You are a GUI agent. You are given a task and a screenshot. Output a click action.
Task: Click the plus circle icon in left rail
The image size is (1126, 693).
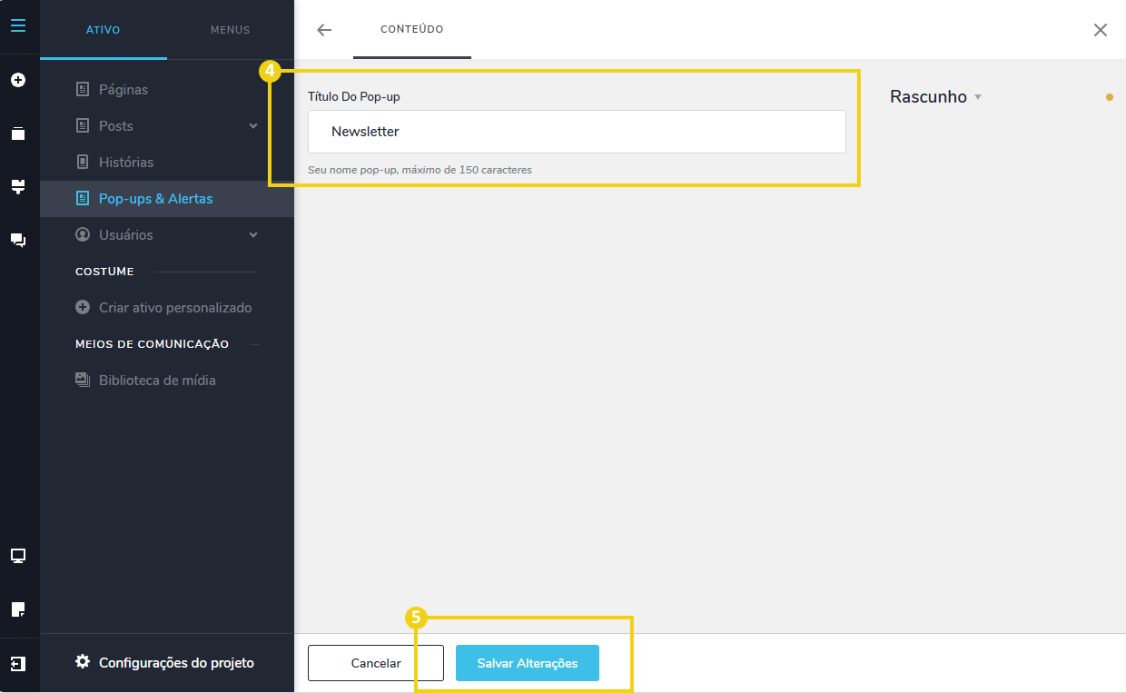pyautogui.click(x=18, y=80)
